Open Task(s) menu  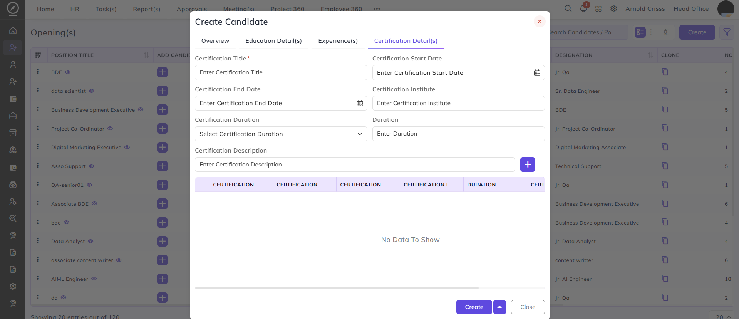coord(106,9)
